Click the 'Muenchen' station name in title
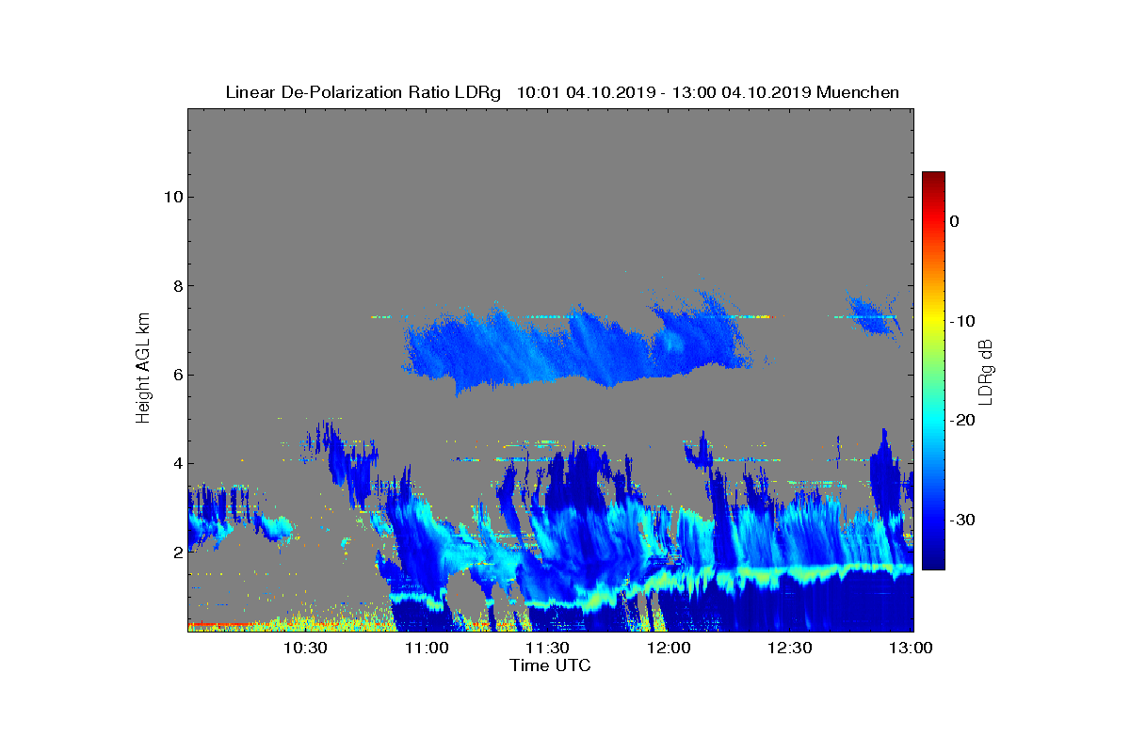 (858, 92)
